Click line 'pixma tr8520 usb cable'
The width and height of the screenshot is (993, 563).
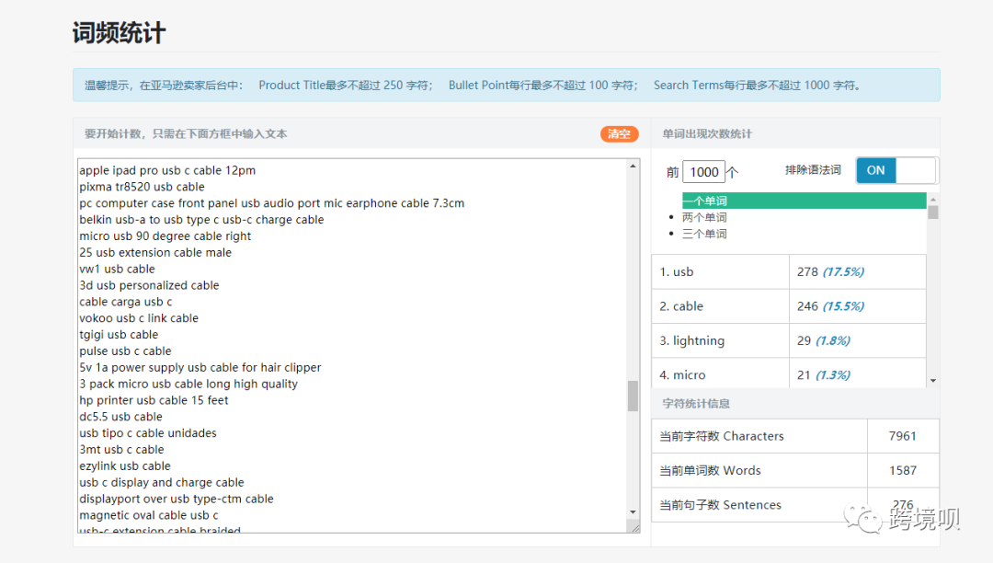(142, 187)
